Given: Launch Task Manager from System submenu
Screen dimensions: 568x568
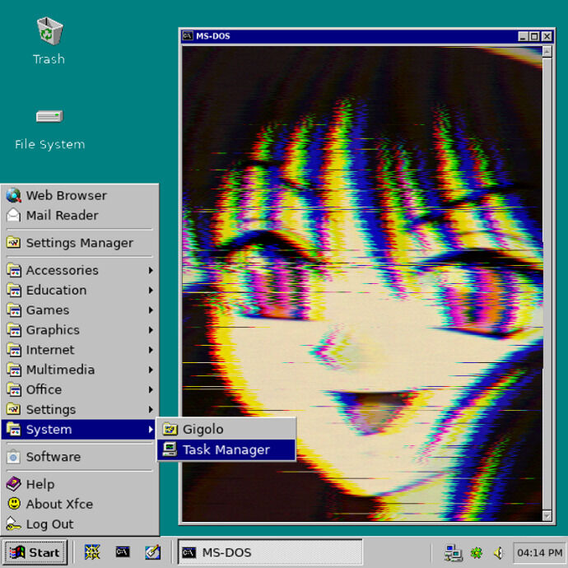Looking at the screenshot, I should click(226, 449).
